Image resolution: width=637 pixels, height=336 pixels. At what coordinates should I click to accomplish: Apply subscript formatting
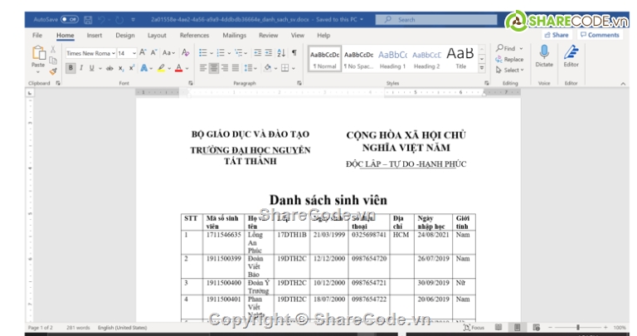click(121, 69)
